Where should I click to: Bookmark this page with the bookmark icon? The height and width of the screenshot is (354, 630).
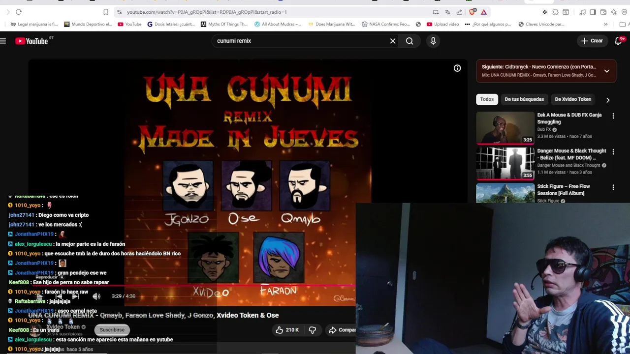tap(106, 12)
